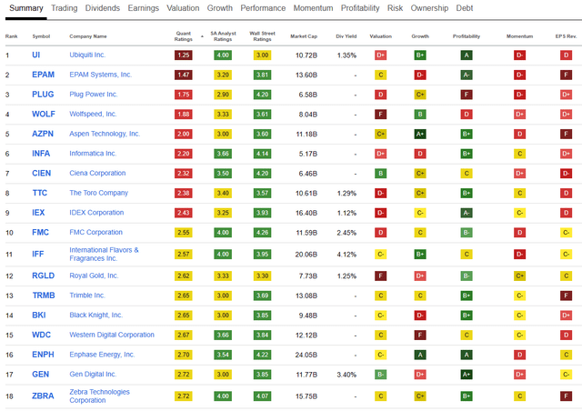Open Ciena Corporation company link

click(x=97, y=173)
